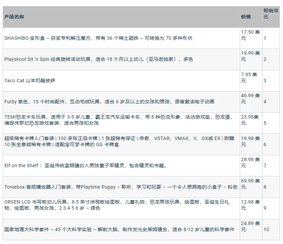Click the 46.99 美元 price cell
The width and height of the screenshot is (283, 244).
click(251, 102)
